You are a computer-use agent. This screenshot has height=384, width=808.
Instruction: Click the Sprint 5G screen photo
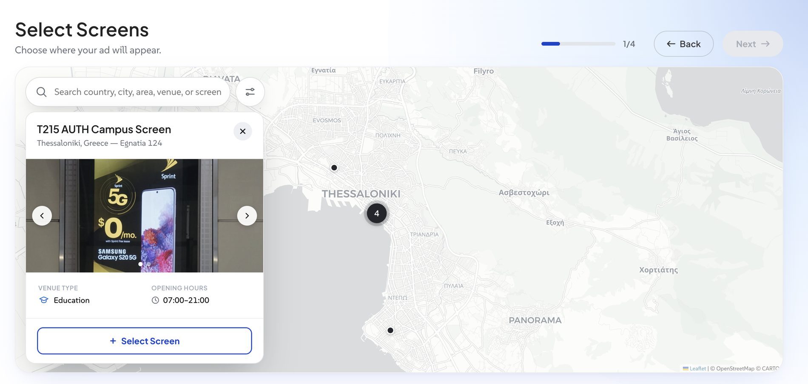click(145, 216)
